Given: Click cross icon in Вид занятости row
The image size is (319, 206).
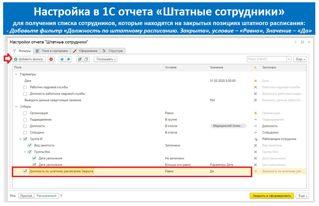Looking at the screenshot, I should click(x=256, y=146).
